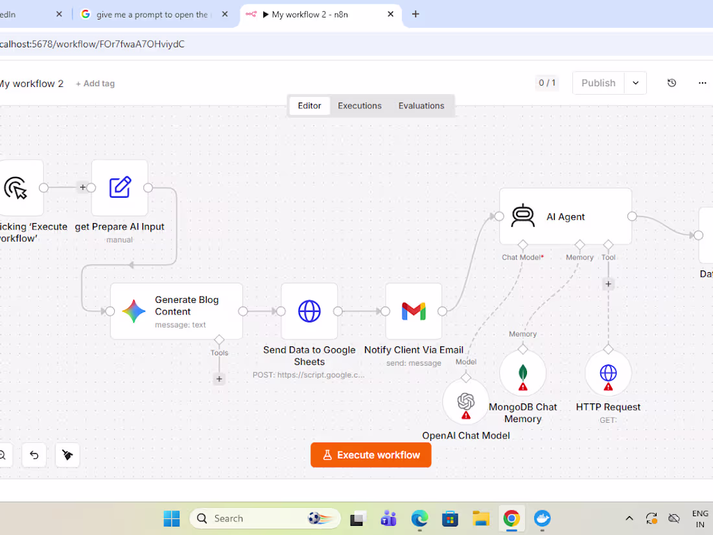Click the Gmail node output connector

point(442,311)
